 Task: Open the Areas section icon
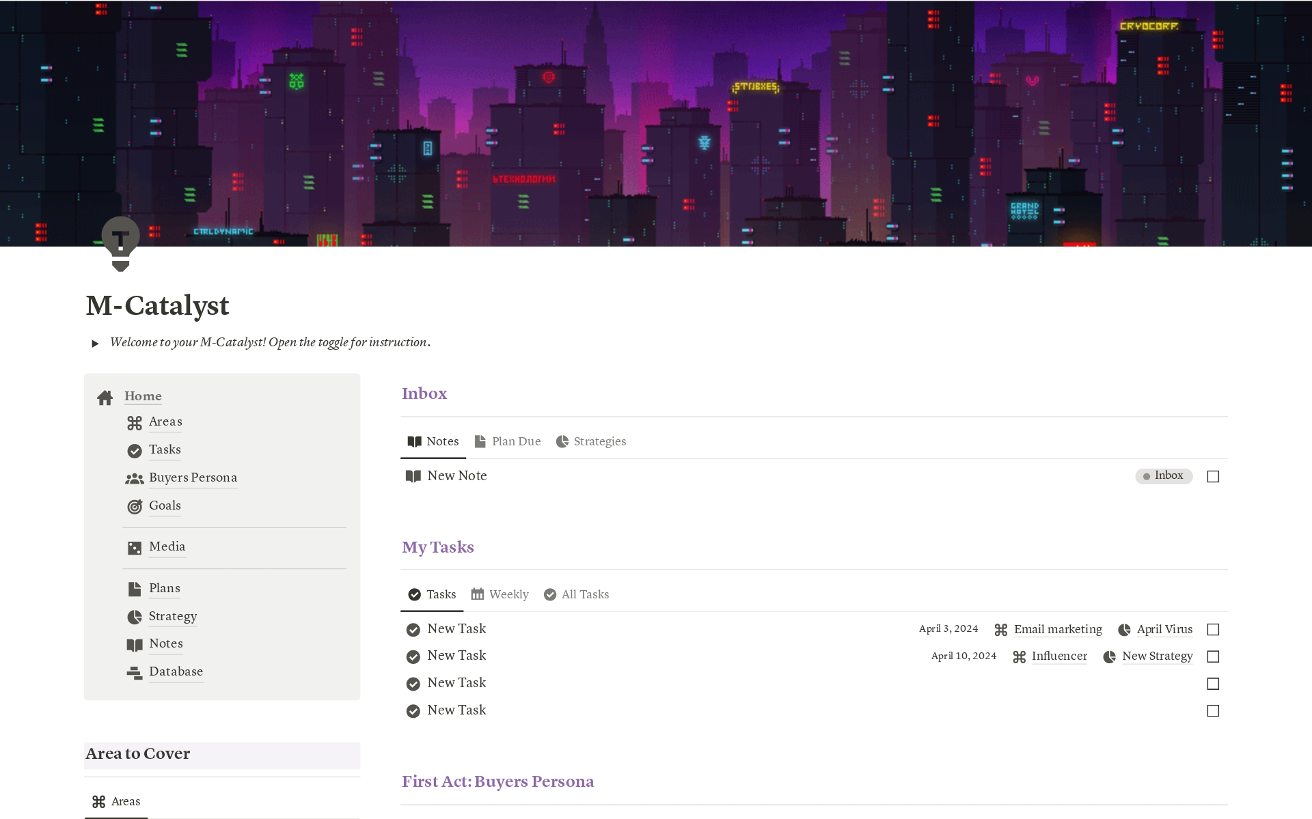(x=134, y=421)
